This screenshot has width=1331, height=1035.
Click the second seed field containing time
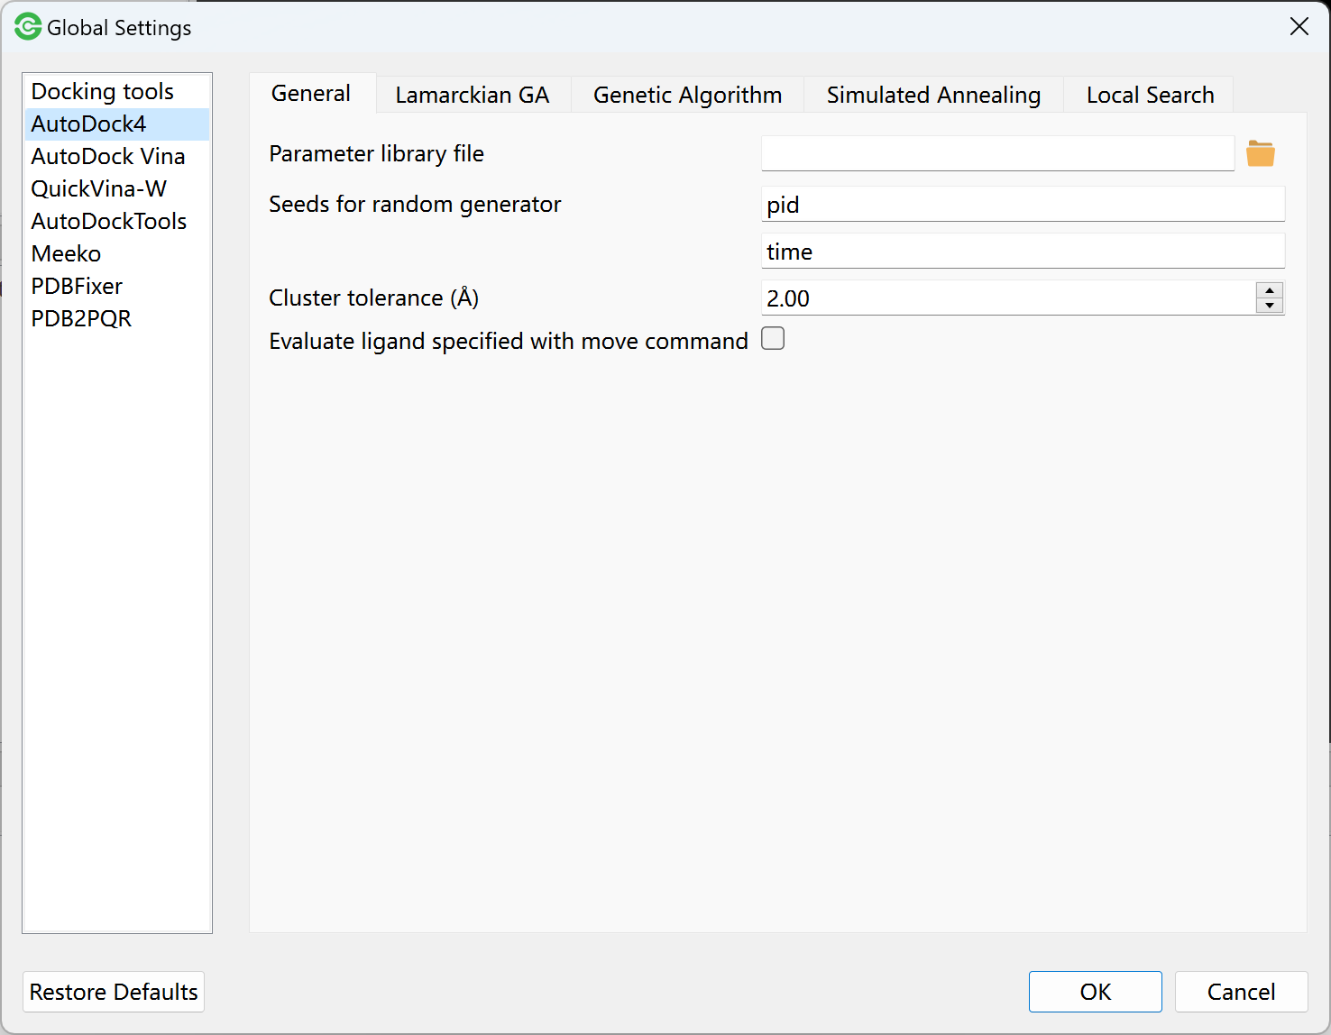pos(1023,251)
